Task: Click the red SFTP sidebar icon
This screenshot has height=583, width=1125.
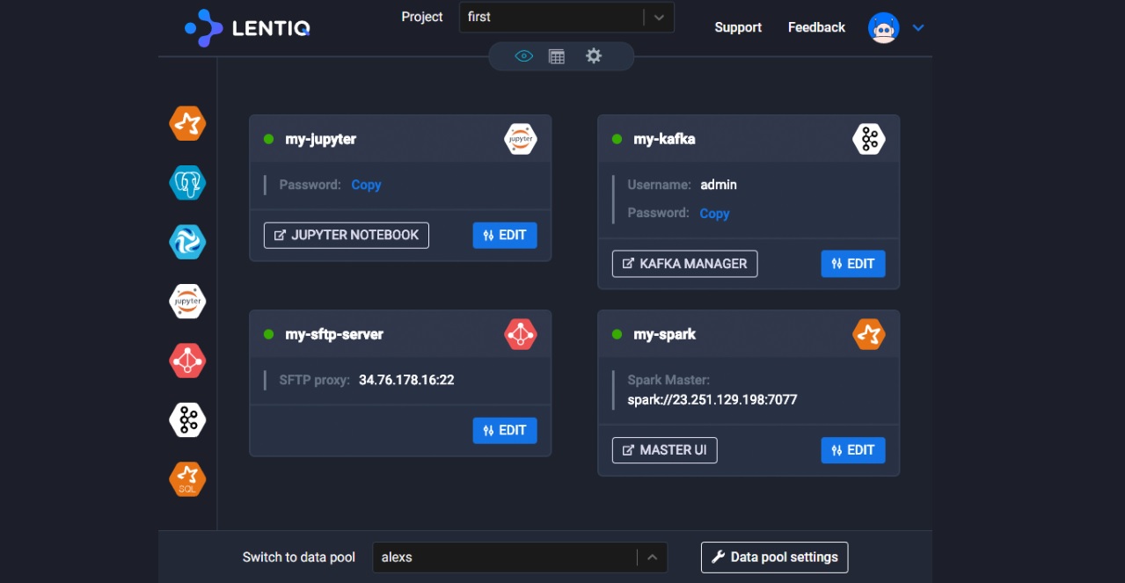Action: (187, 361)
